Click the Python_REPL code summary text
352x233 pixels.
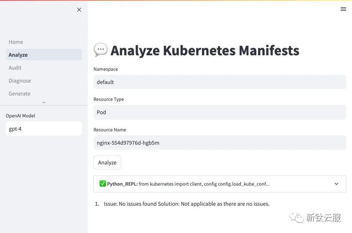[204, 184]
